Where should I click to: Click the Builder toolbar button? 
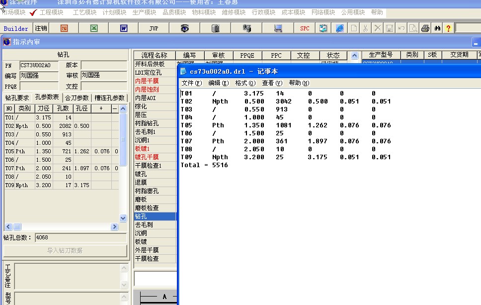[16, 28]
